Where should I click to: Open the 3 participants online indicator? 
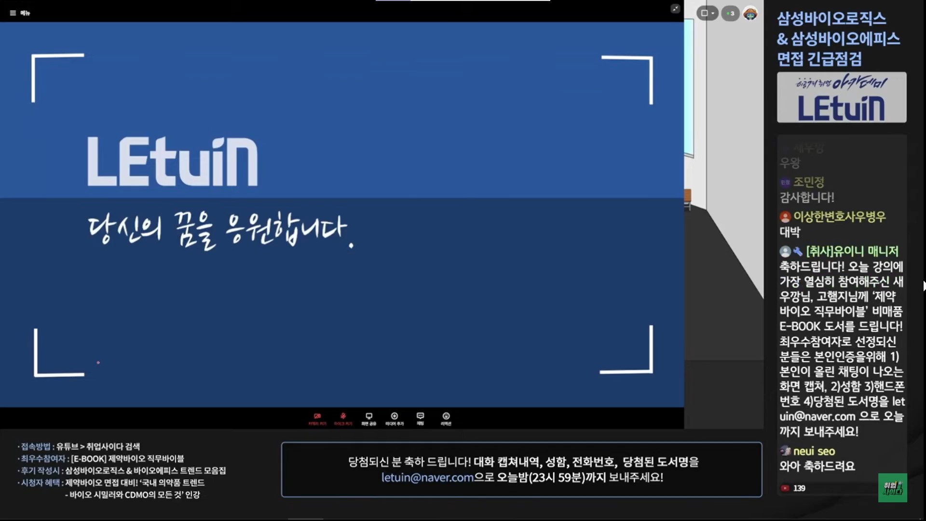[x=730, y=14]
